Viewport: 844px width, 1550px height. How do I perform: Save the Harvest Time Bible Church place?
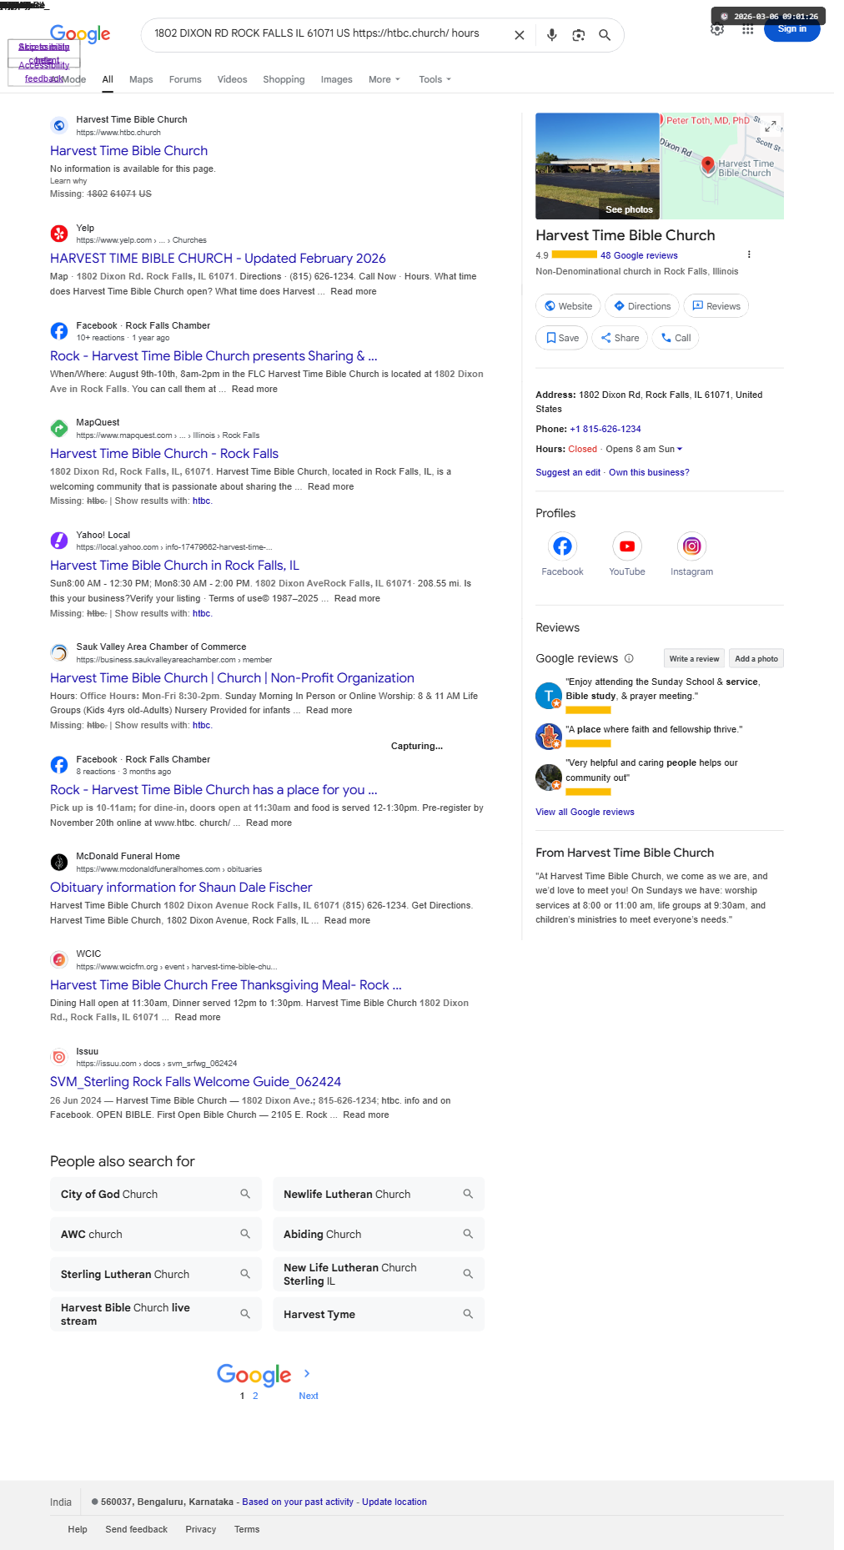(x=561, y=338)
